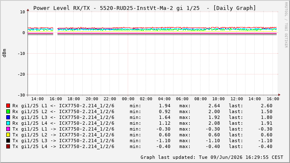Click the green Rx L2 legend swatch
This screenshot has height=163, width=290.
(x=8, y=111)
